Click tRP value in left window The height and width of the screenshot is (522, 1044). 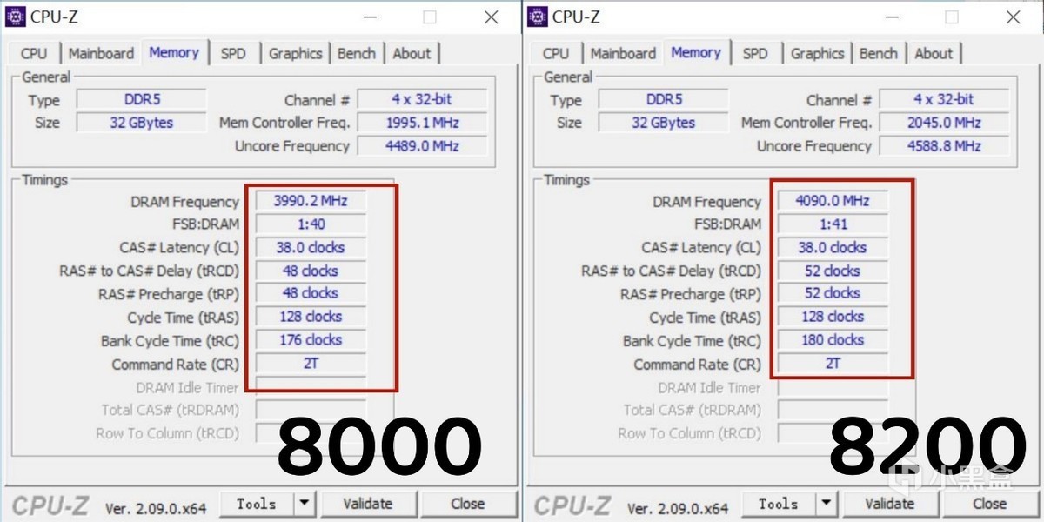click(311, 293)
